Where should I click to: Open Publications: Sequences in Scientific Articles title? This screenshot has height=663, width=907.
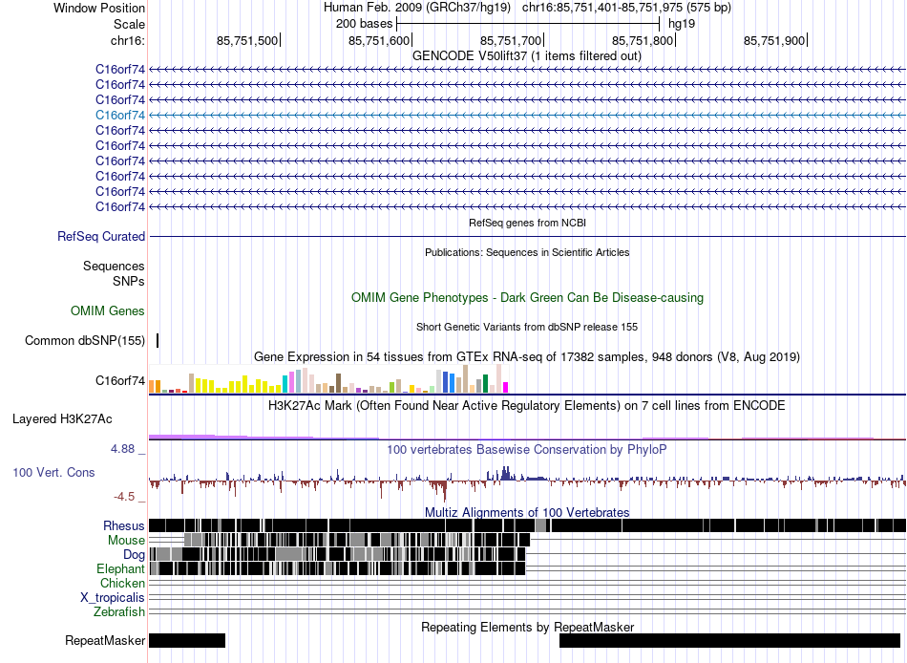pyautogui.click(x=527, y=252)
